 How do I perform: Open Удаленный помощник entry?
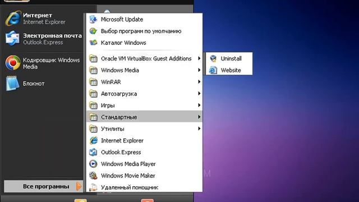click(145, 187)
